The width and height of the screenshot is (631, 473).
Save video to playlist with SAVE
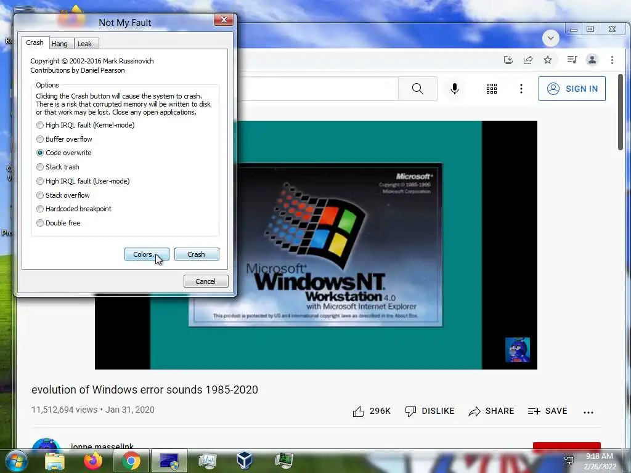[x=548, y=411]
